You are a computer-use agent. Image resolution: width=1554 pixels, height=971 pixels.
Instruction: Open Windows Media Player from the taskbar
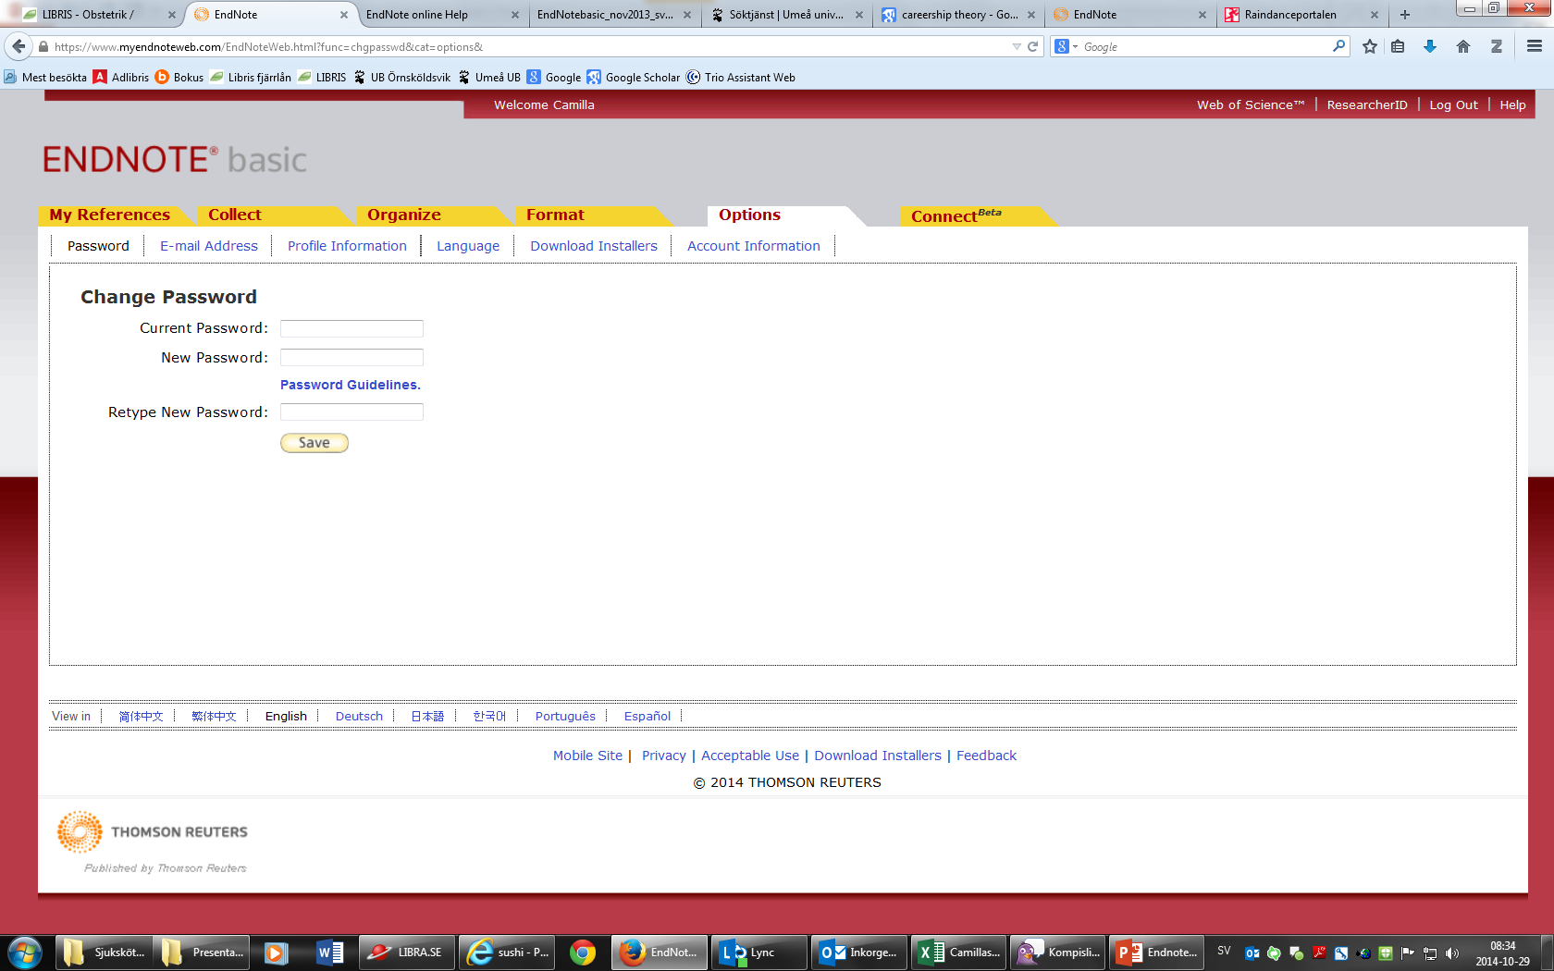[x=276, y=953]
